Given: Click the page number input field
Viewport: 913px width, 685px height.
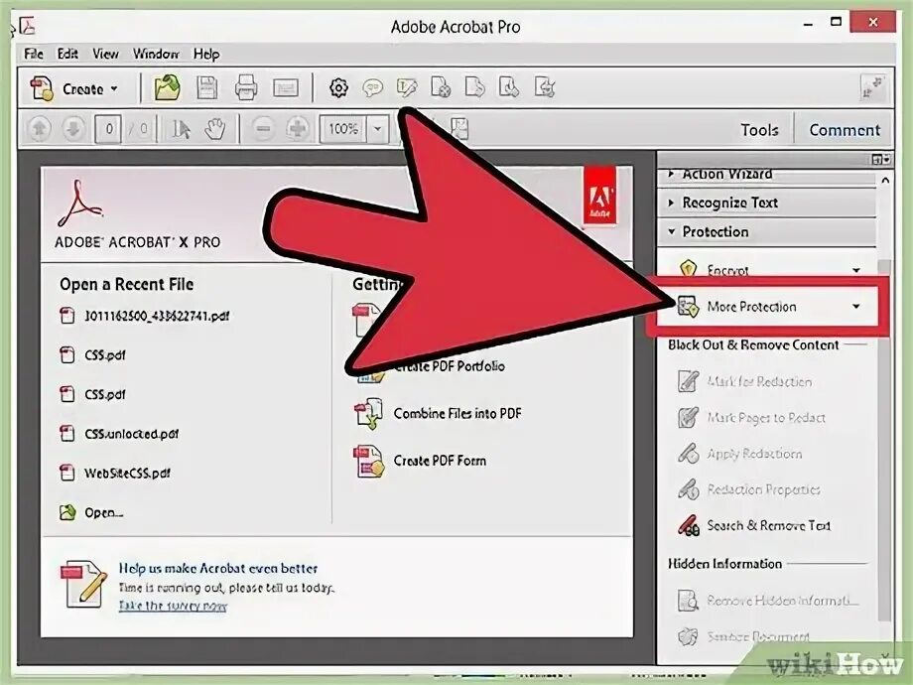Looking at the screenshot, I should click(108, 129).
